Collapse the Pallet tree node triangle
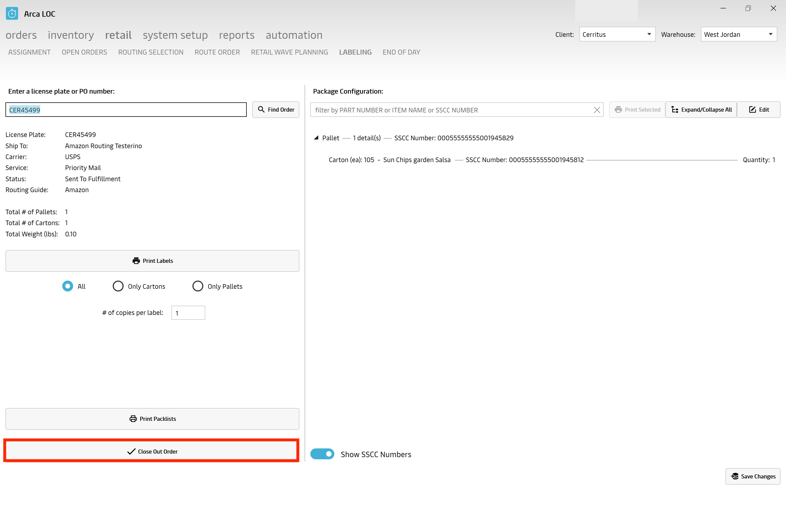This screenshot has height=524, width=786. (316, 138)
